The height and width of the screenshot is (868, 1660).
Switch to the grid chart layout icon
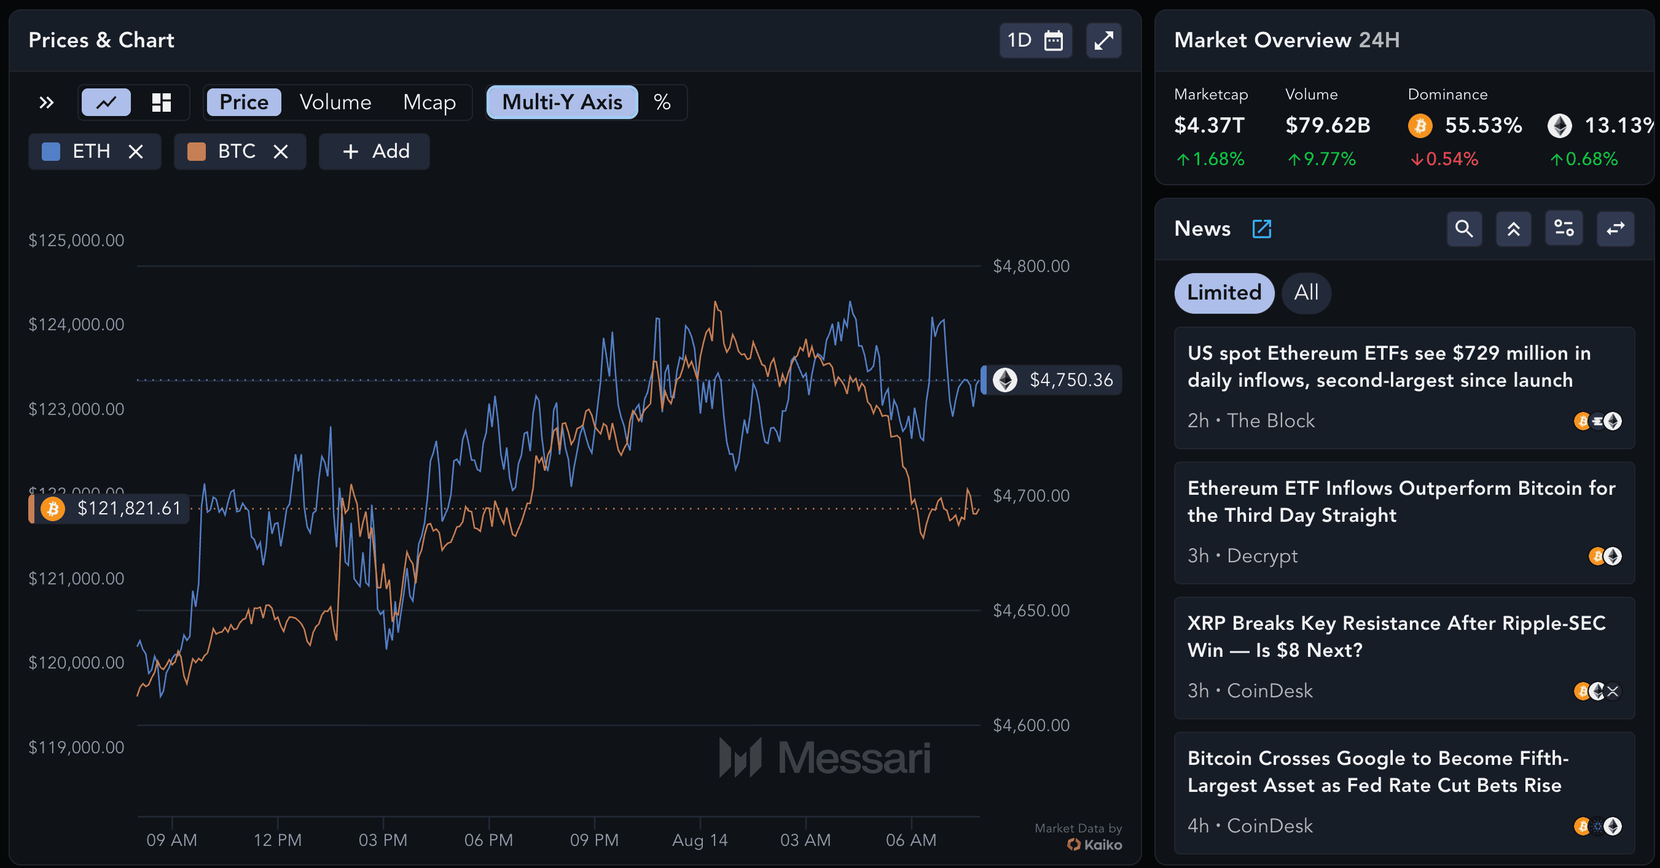(x=161, y=102)
